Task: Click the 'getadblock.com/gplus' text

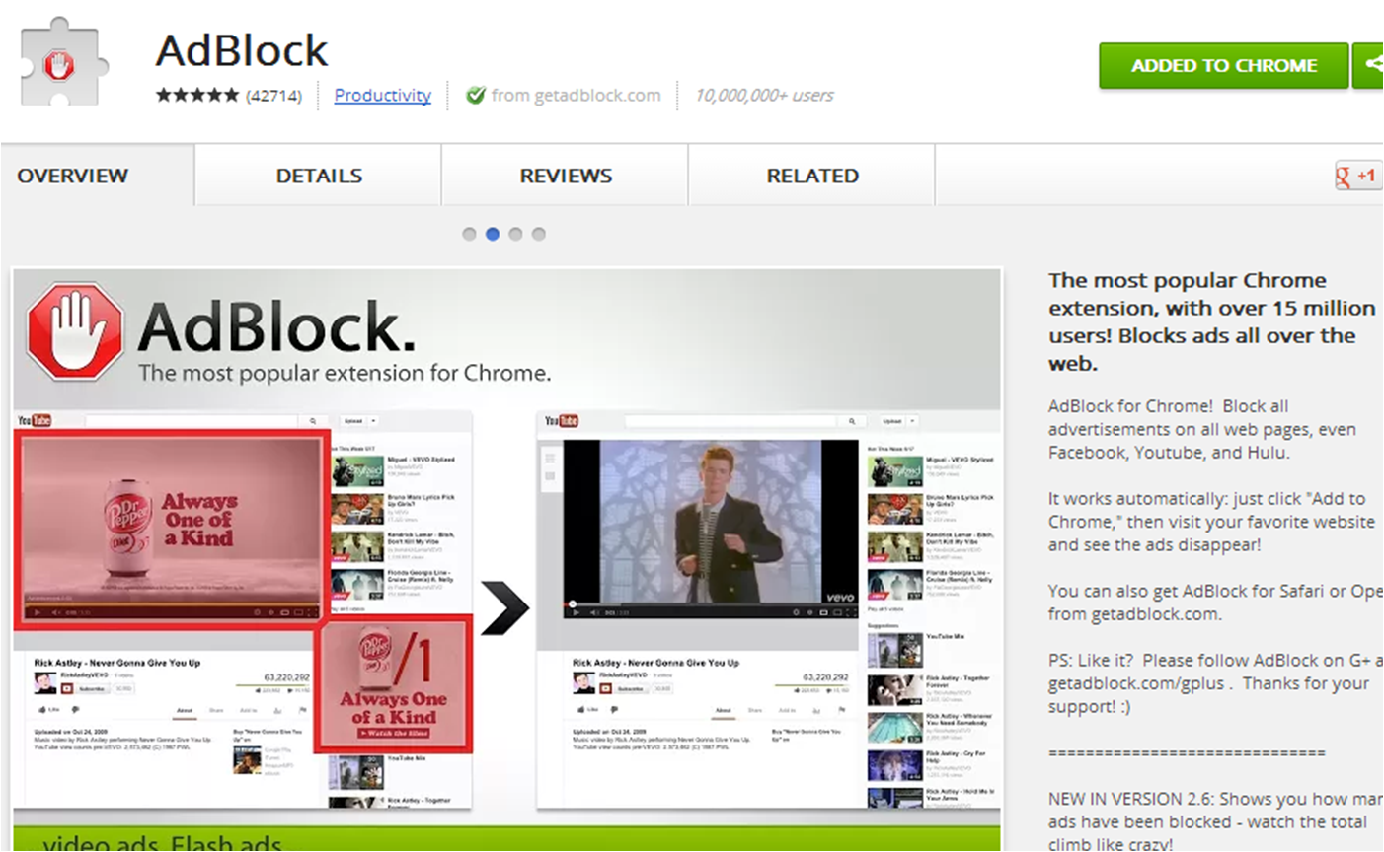Action: (x=1135, y=683)
